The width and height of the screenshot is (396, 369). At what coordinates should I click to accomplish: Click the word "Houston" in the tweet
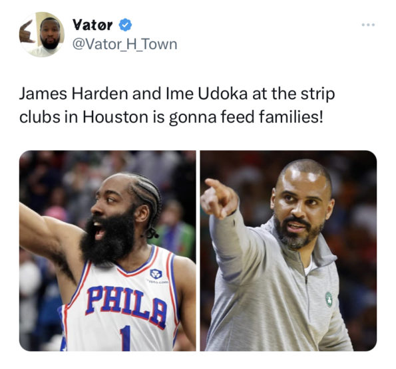coord(115,117)
